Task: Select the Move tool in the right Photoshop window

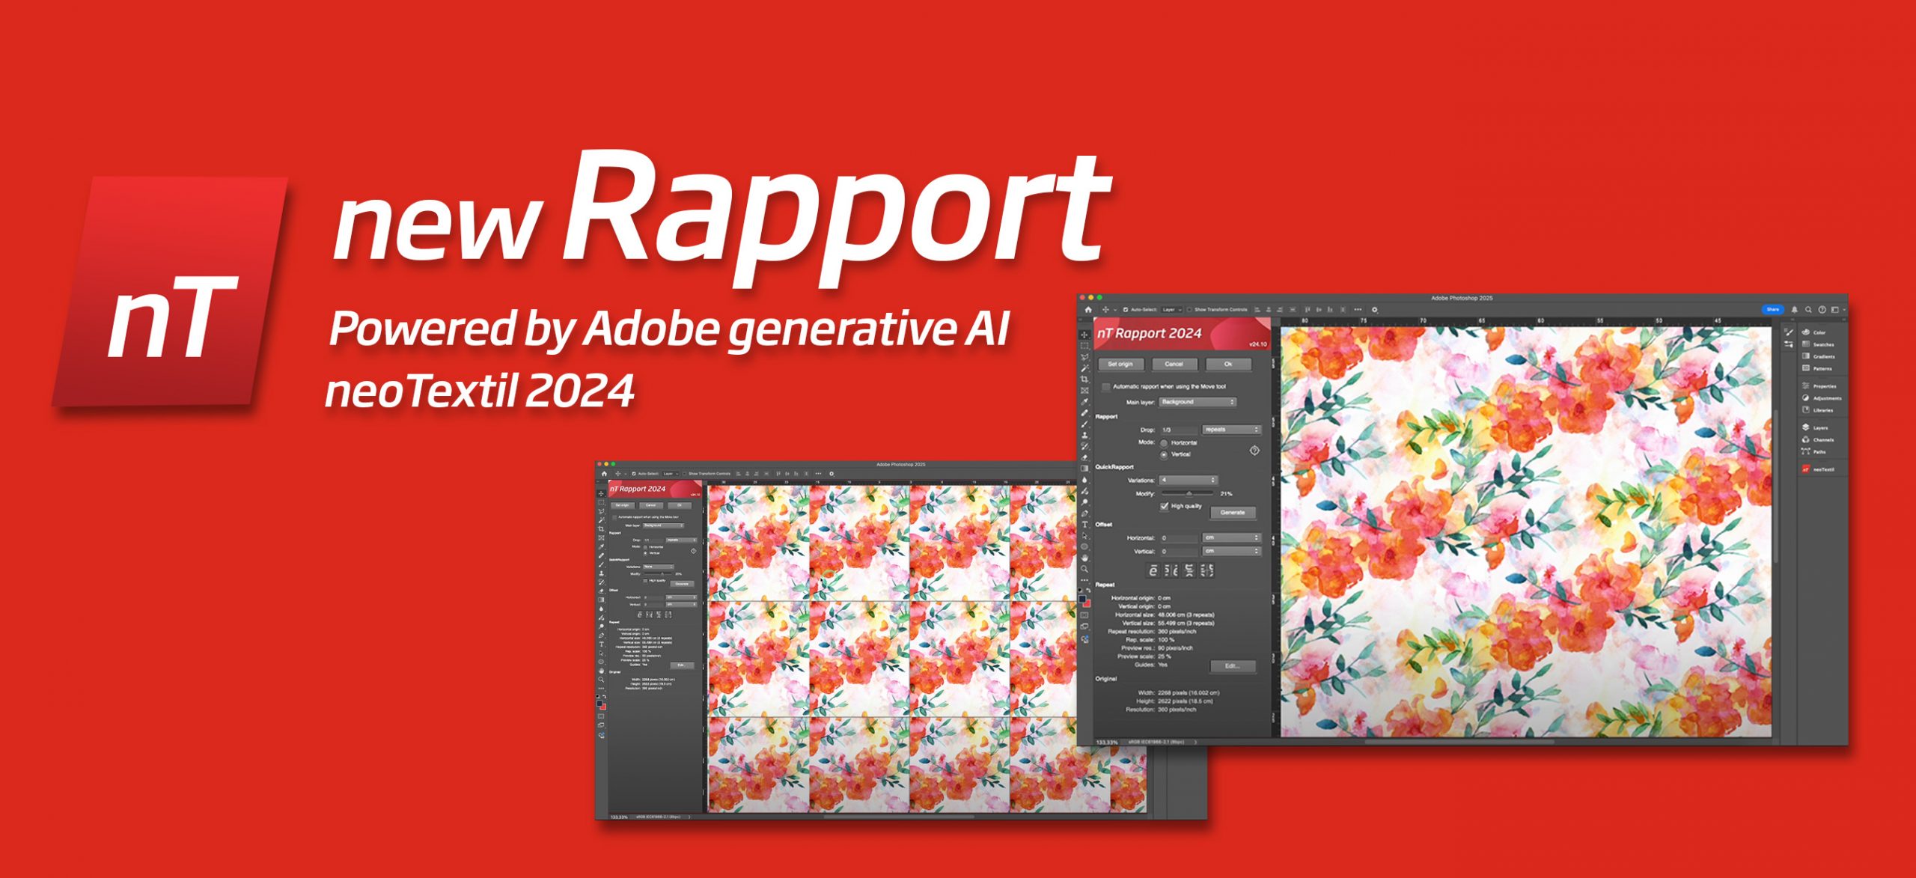Action: click(x=1084, y=335)
